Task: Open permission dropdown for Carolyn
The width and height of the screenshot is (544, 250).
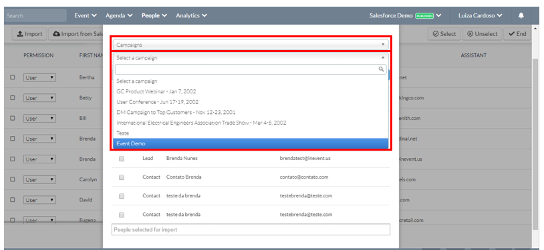Action: tap(39, 180)
